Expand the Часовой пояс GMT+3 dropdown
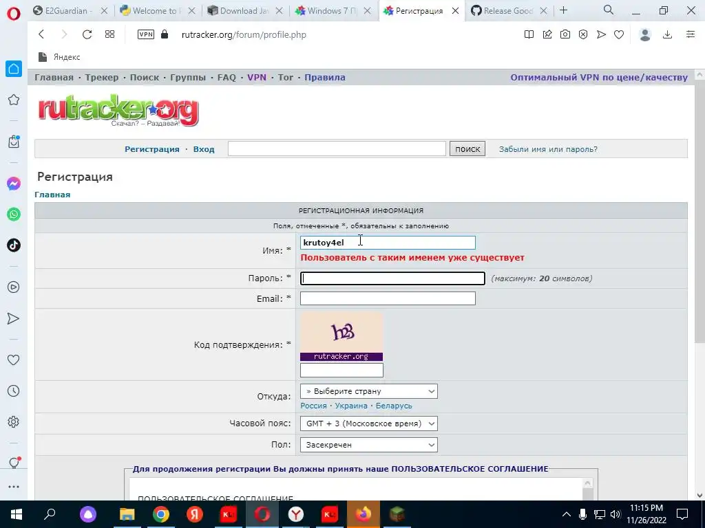This screenshot has width=705, height=528. pyautogui.click(x=369, y=423)
